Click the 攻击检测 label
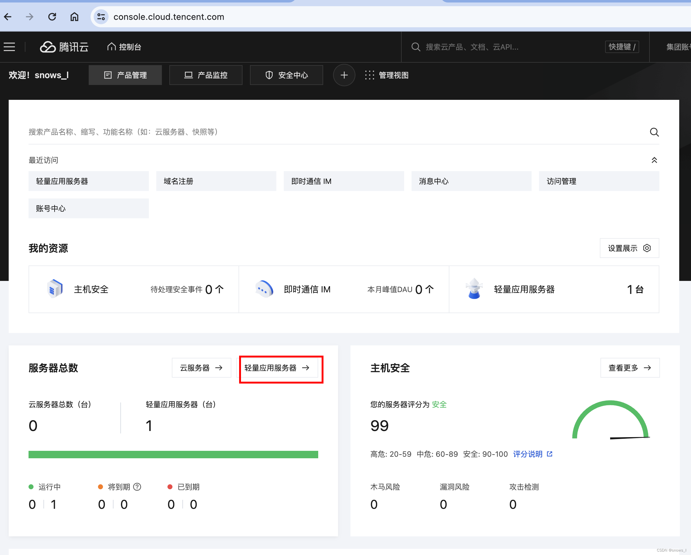The height and width of the screenshot is (555, 691). point(524,487)
